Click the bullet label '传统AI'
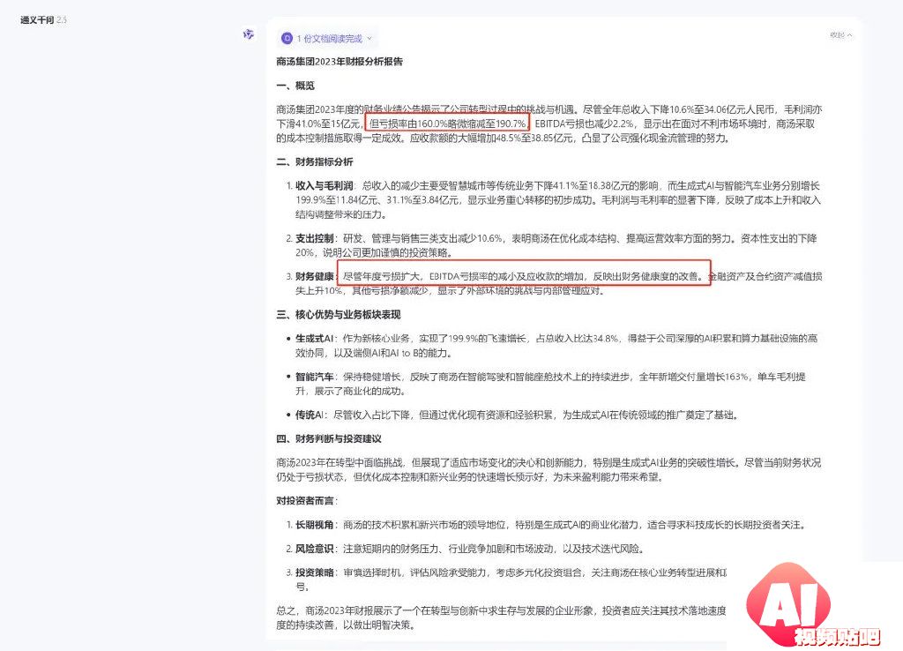Image resolution: width=903 pixels, height=651 pixels. (x=310, y=415)
